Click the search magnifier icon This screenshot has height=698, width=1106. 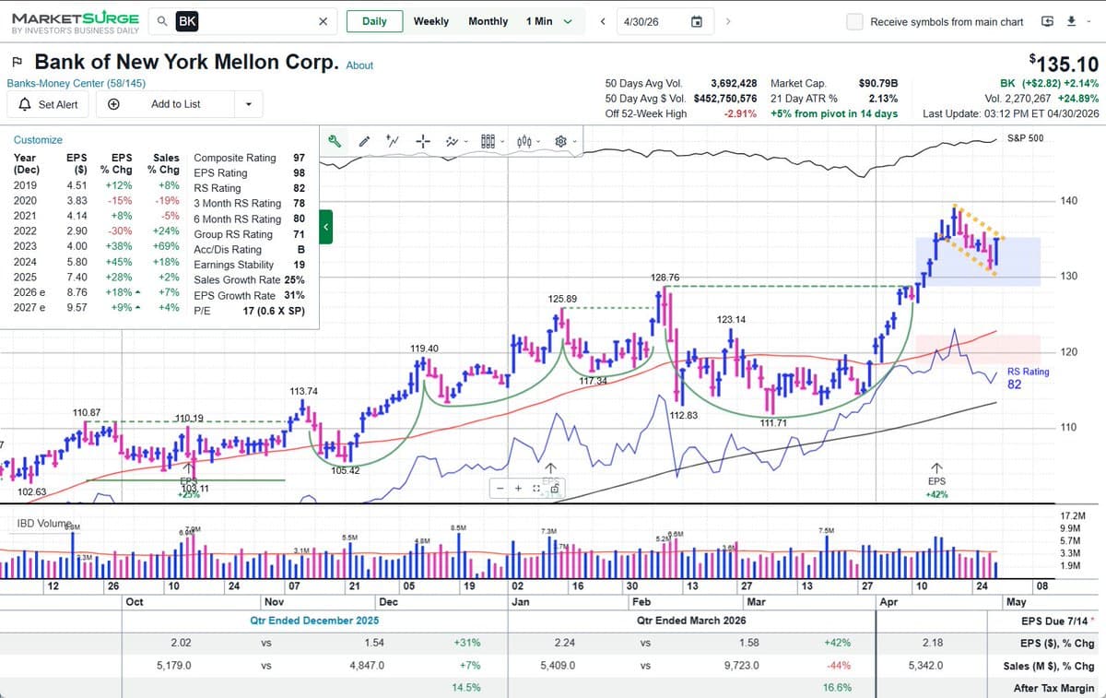pyautogui.click(x=162, y=20)
